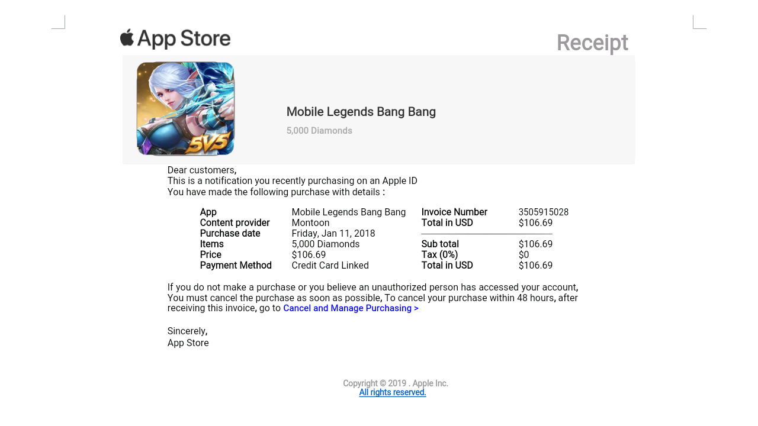Click the Dear customers greeting line

(202, 170)
